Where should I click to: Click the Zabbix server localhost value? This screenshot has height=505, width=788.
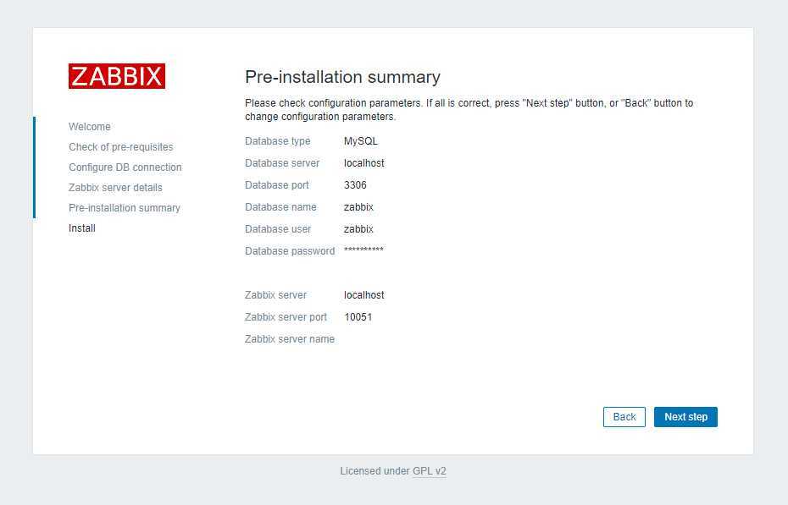363,295
